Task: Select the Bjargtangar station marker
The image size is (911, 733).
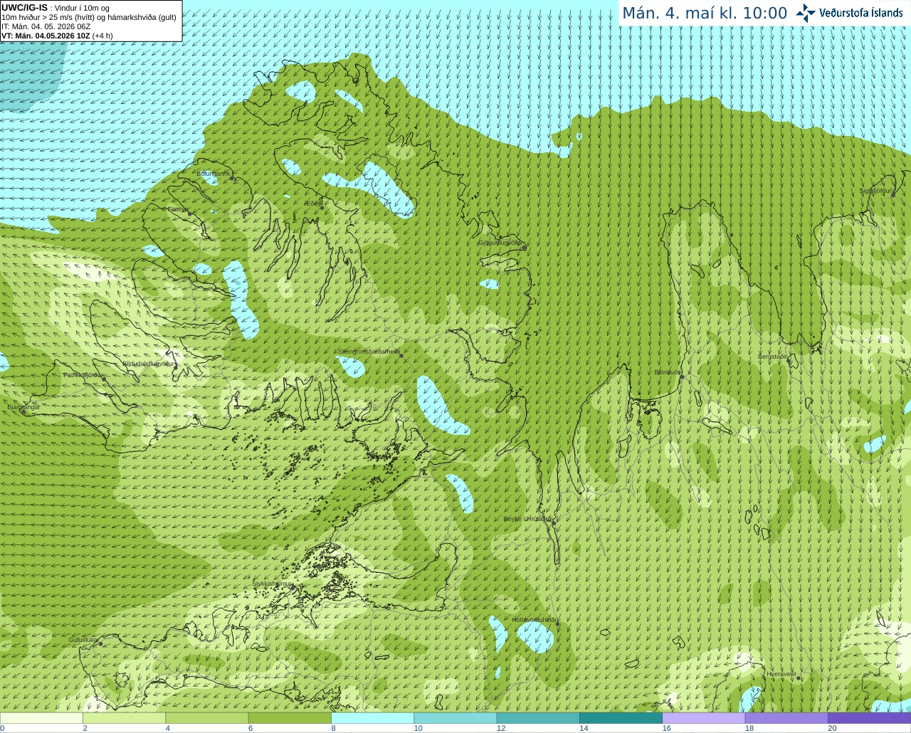Action: point(23,411)
